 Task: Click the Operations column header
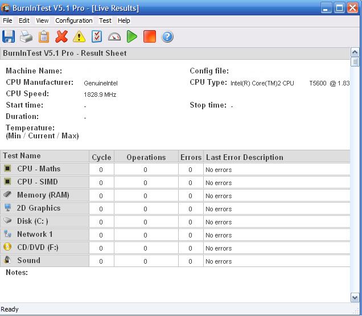click(x=146, y=157)
